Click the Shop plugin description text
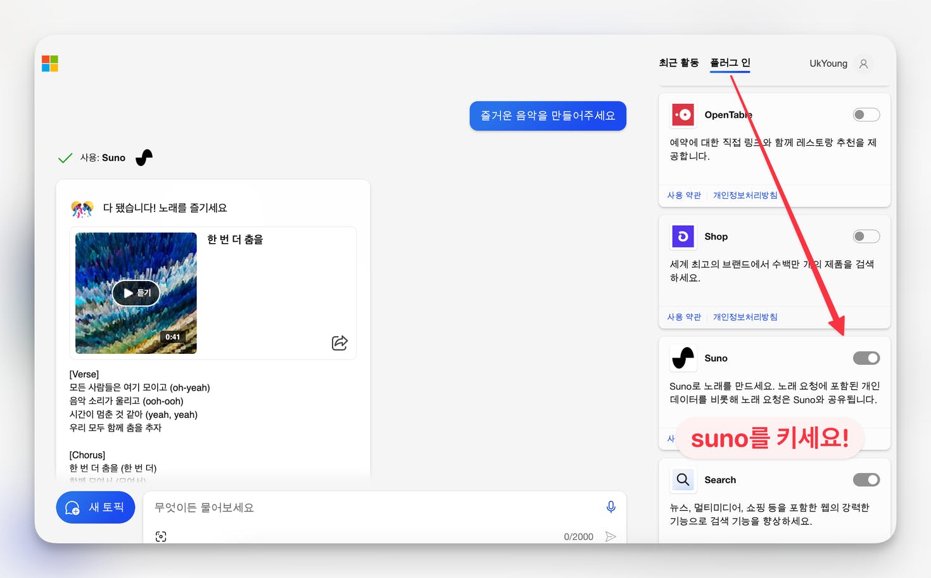This screenshot has height=578, width=931. (x=772, y=271)
